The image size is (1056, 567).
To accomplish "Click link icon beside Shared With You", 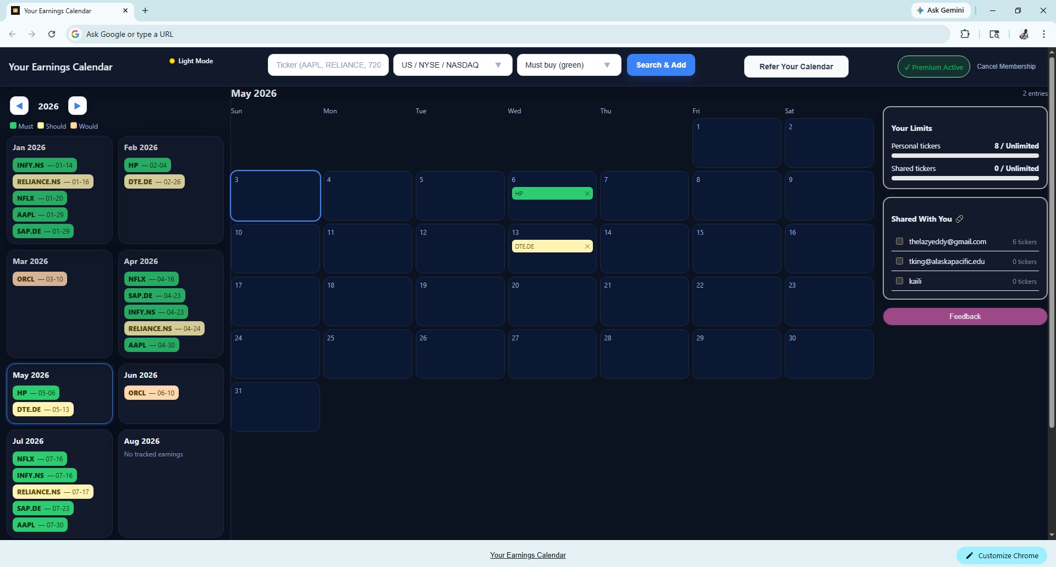I will point(960,219).
